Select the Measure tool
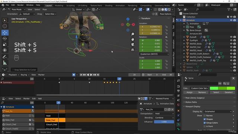This screenshot has height=134, width=238. pos(5,63)
